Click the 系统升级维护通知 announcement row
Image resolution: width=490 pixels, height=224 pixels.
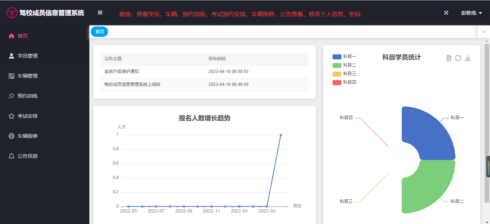pos(204,72)
